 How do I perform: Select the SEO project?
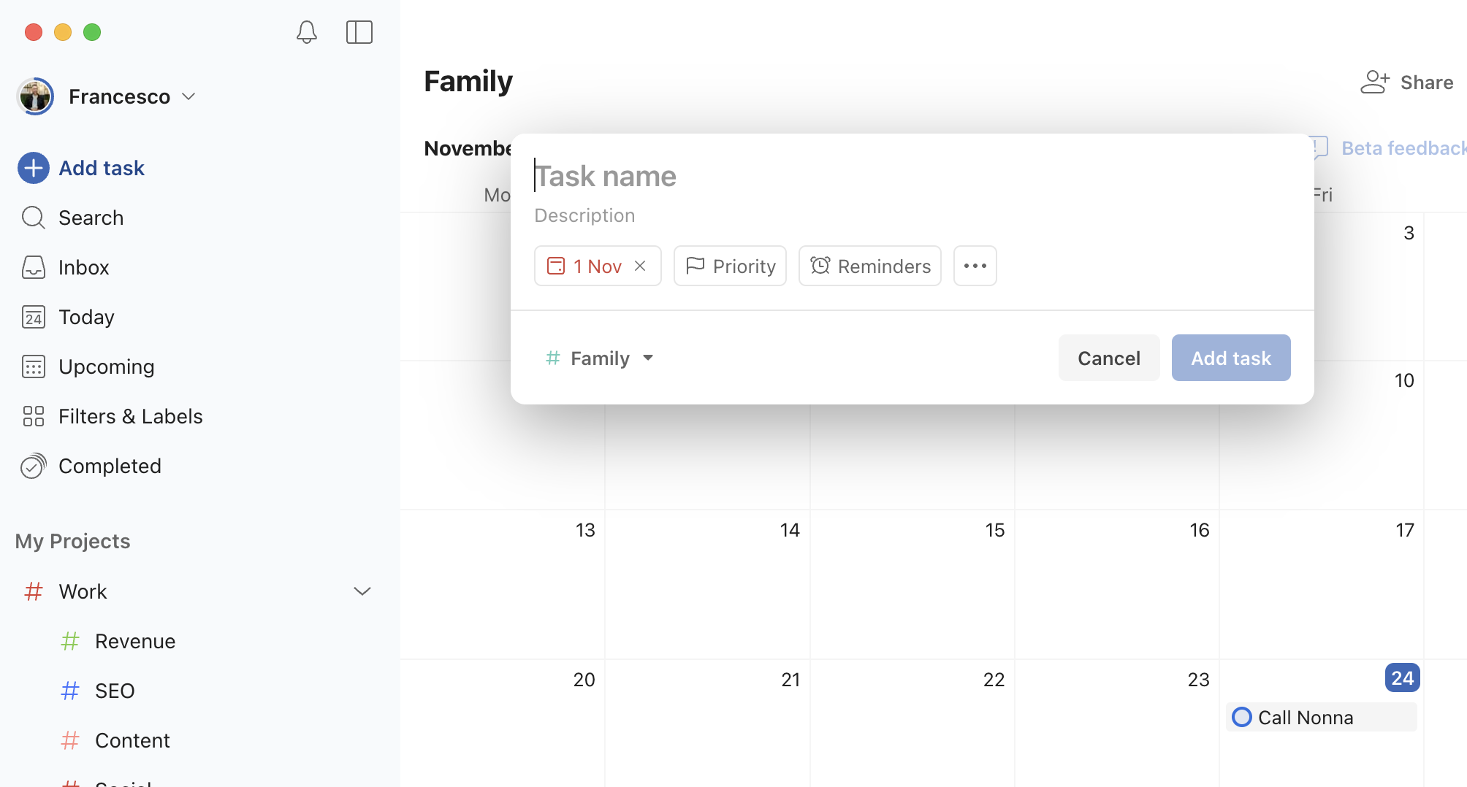(114, 690)
